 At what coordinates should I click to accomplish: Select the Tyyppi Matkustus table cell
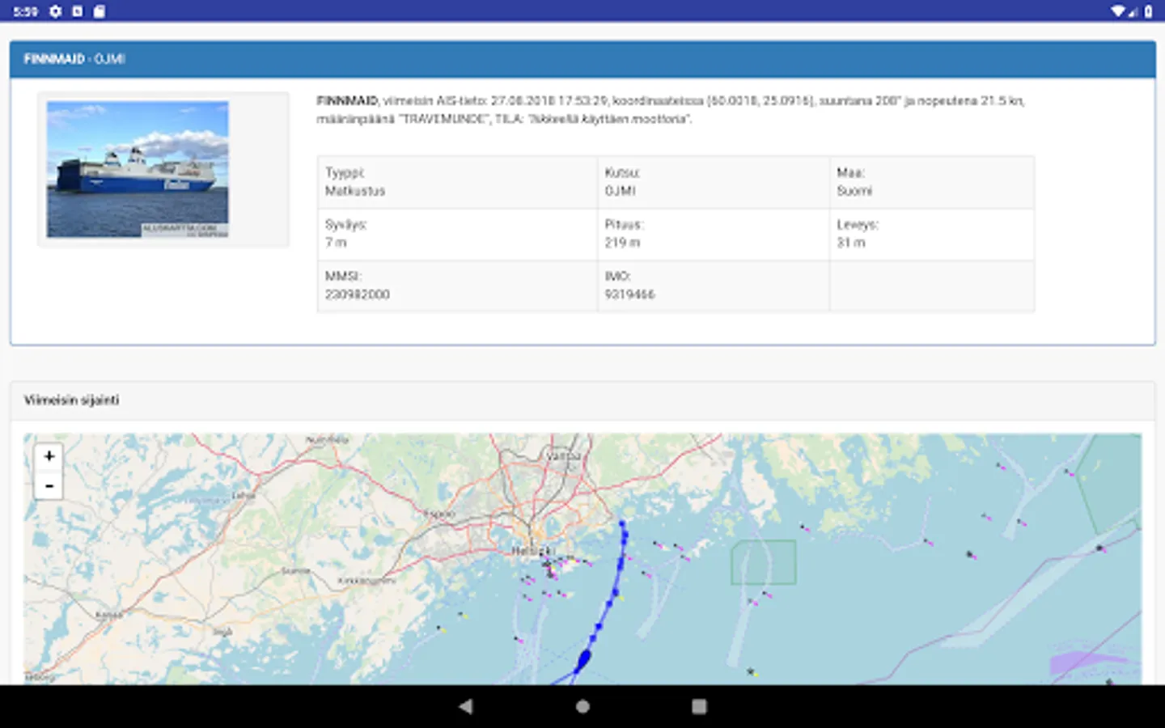coord(457,183)
